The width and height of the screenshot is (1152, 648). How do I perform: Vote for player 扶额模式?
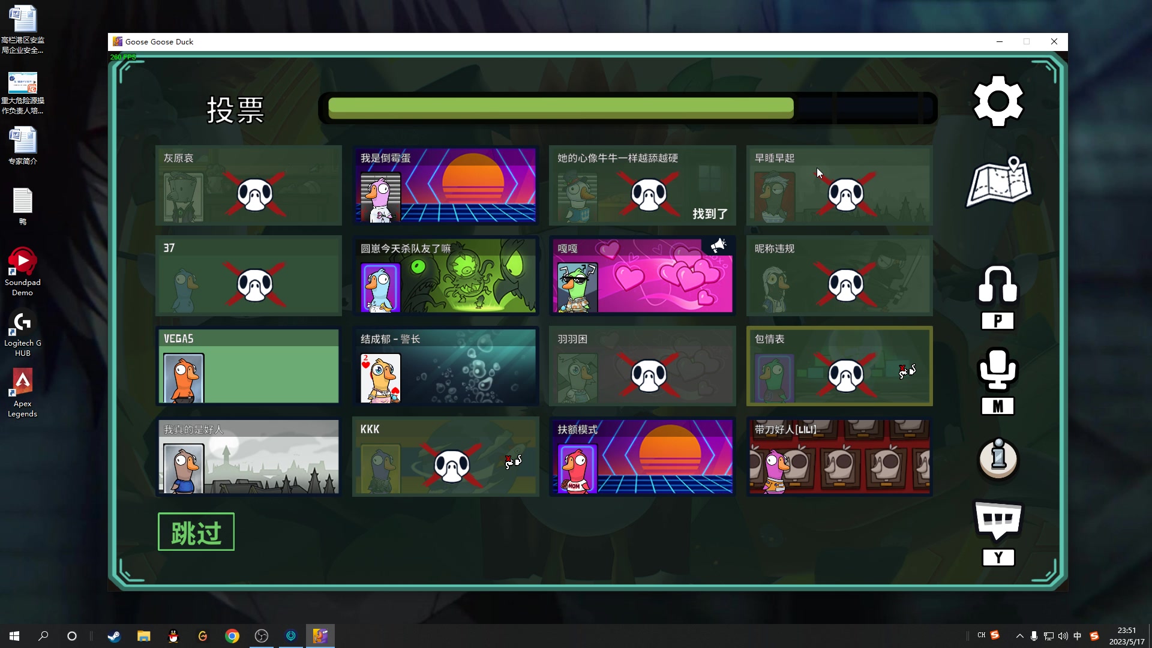coord(642,457)
